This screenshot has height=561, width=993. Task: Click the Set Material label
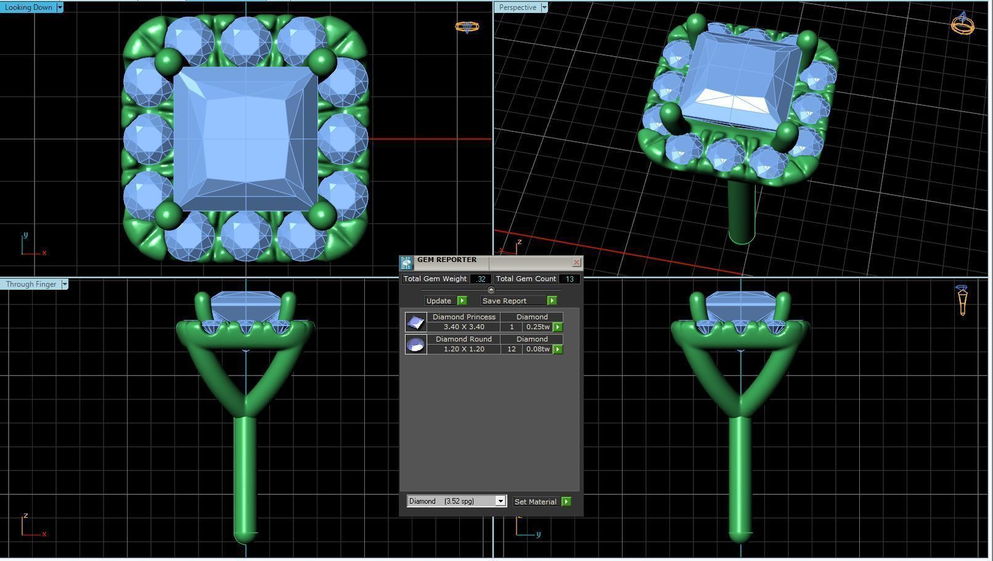535,502
